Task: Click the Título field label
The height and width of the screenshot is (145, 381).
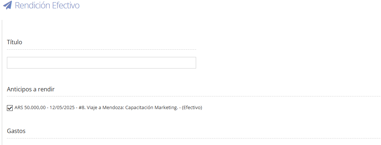Action: [15, 42]
